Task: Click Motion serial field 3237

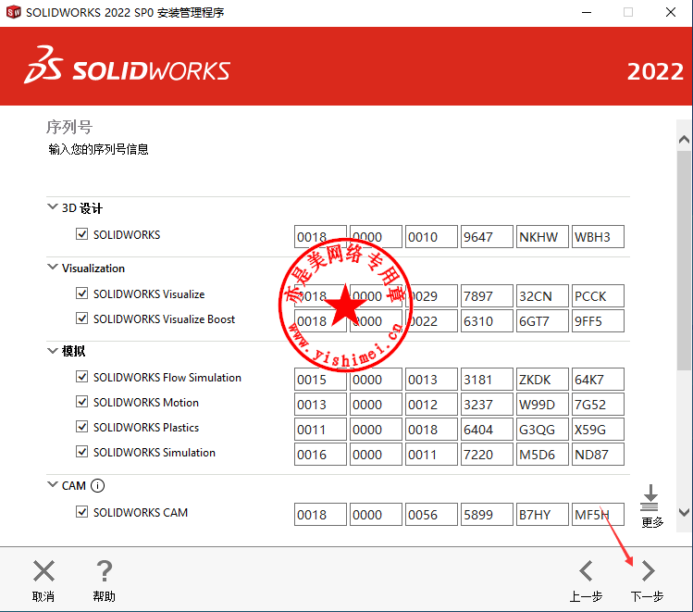Action: pos(487,405)
